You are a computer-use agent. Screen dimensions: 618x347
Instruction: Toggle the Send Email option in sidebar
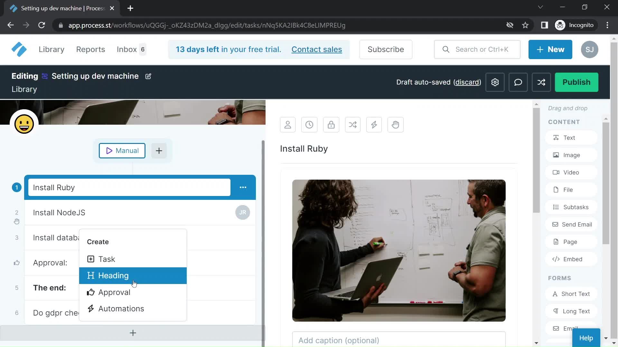coord(577,224)
